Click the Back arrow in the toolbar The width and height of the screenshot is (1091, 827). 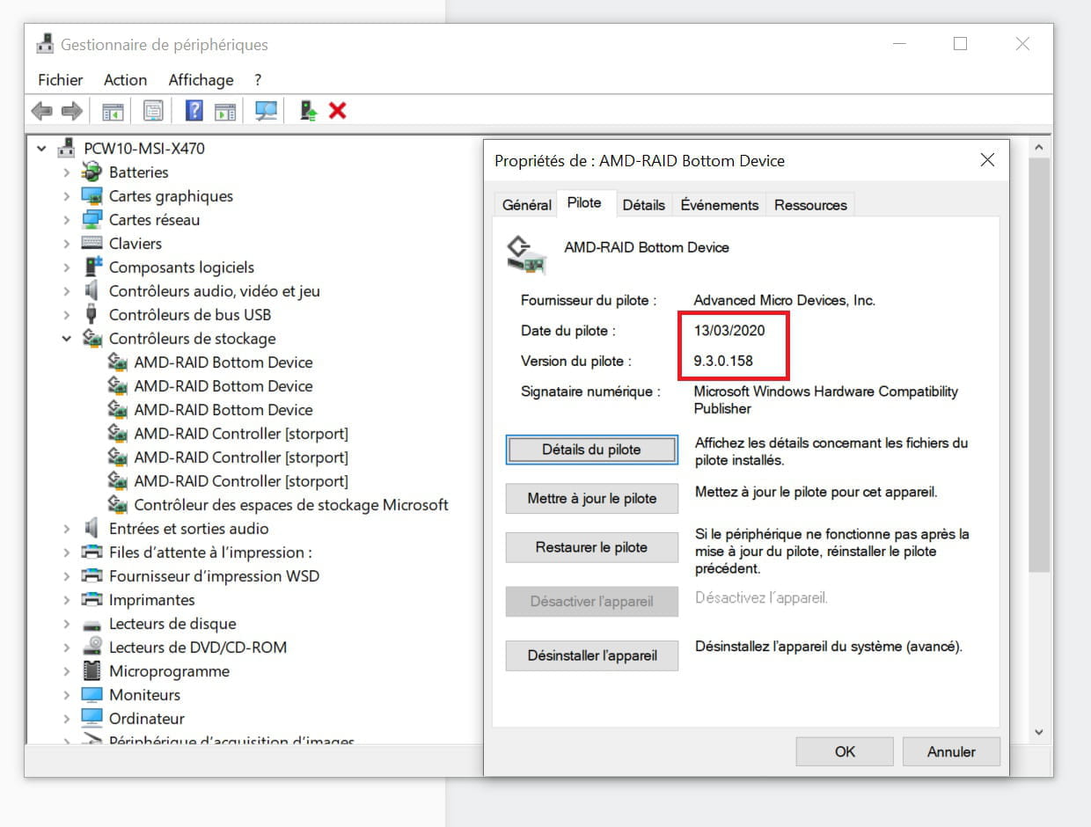click(41, 111)
